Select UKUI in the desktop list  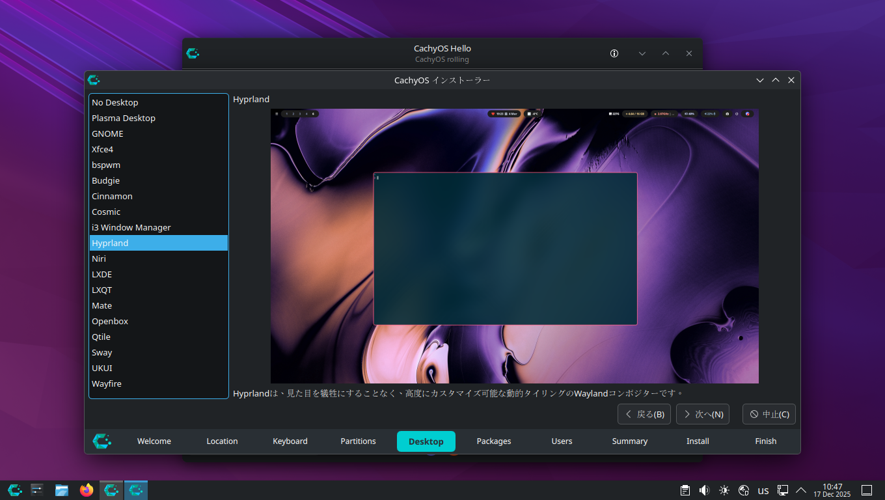[x=159, y=368]
